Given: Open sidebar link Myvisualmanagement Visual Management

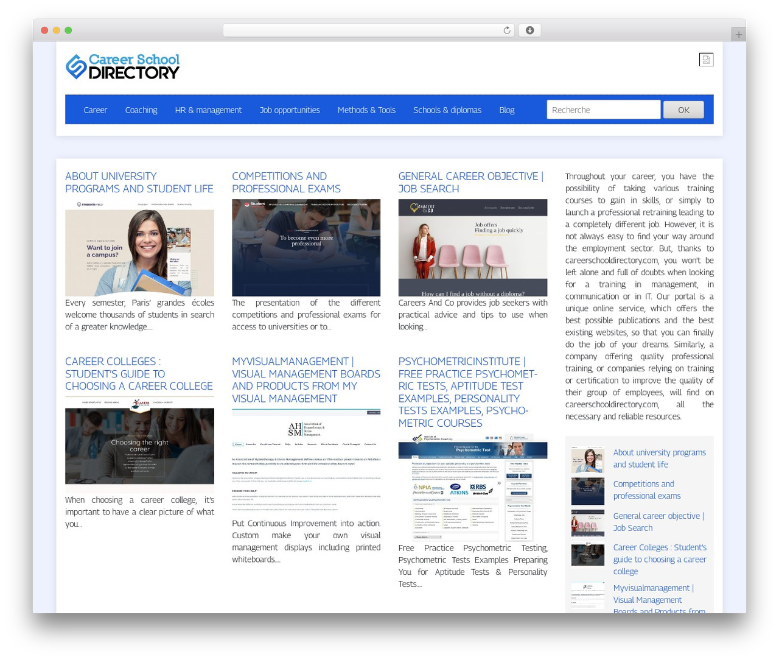Looking at the screenshot, I should 659,600.
